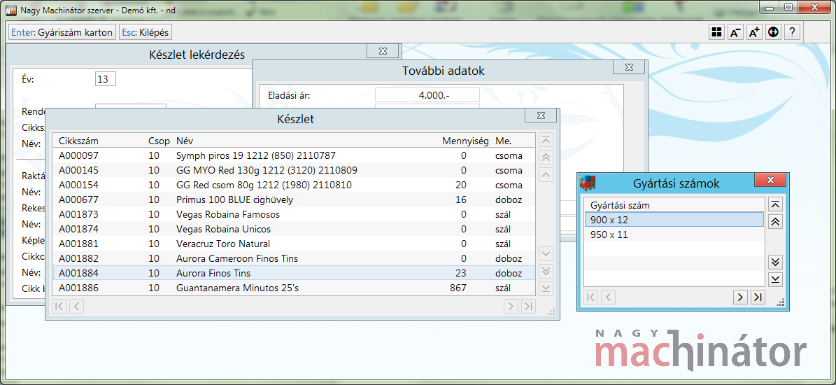Step left in Gyártási számok footer
Viewport: 836px width, 385px height.
tap(609, 297)
